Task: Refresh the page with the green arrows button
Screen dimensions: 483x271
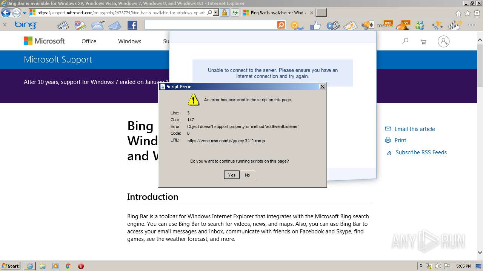Action: point(235,12)
